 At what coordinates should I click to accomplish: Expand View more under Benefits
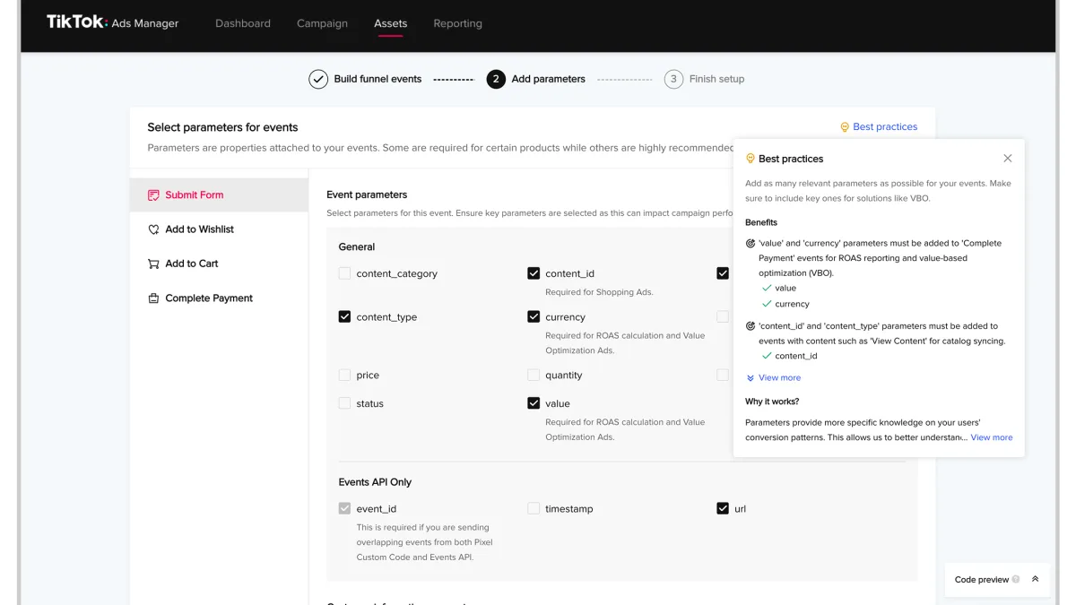(779, 378)
